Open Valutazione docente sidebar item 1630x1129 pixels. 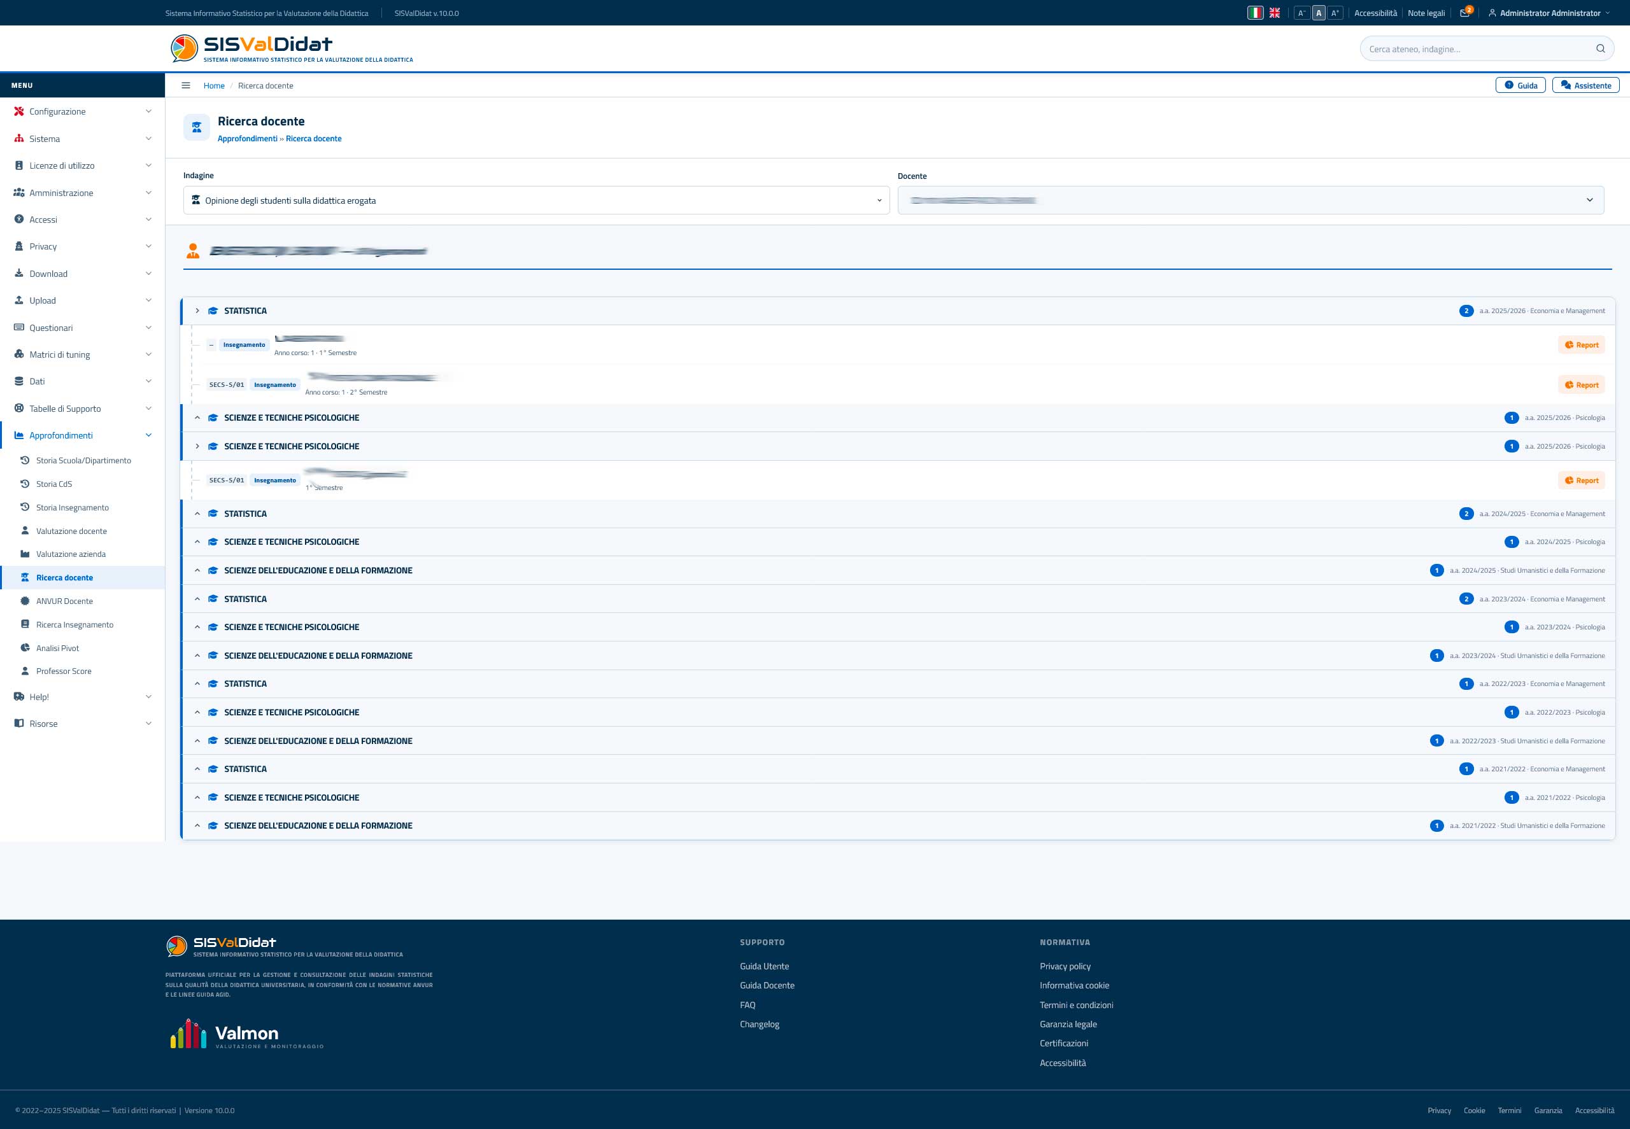coord(83,531)
